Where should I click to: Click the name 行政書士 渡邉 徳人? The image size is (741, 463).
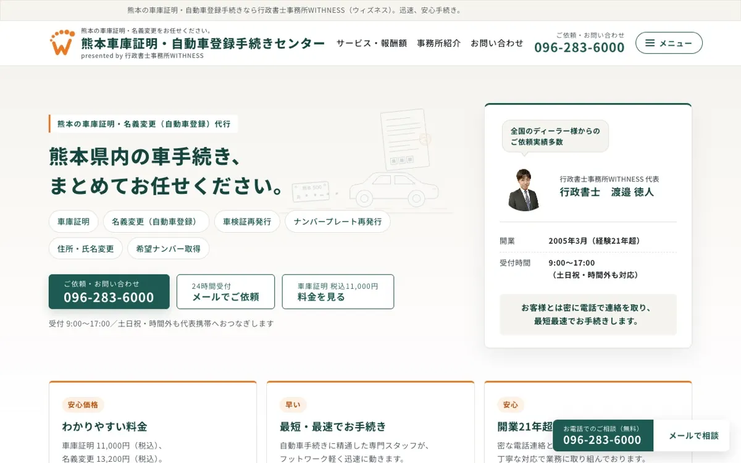pos(606,192)
